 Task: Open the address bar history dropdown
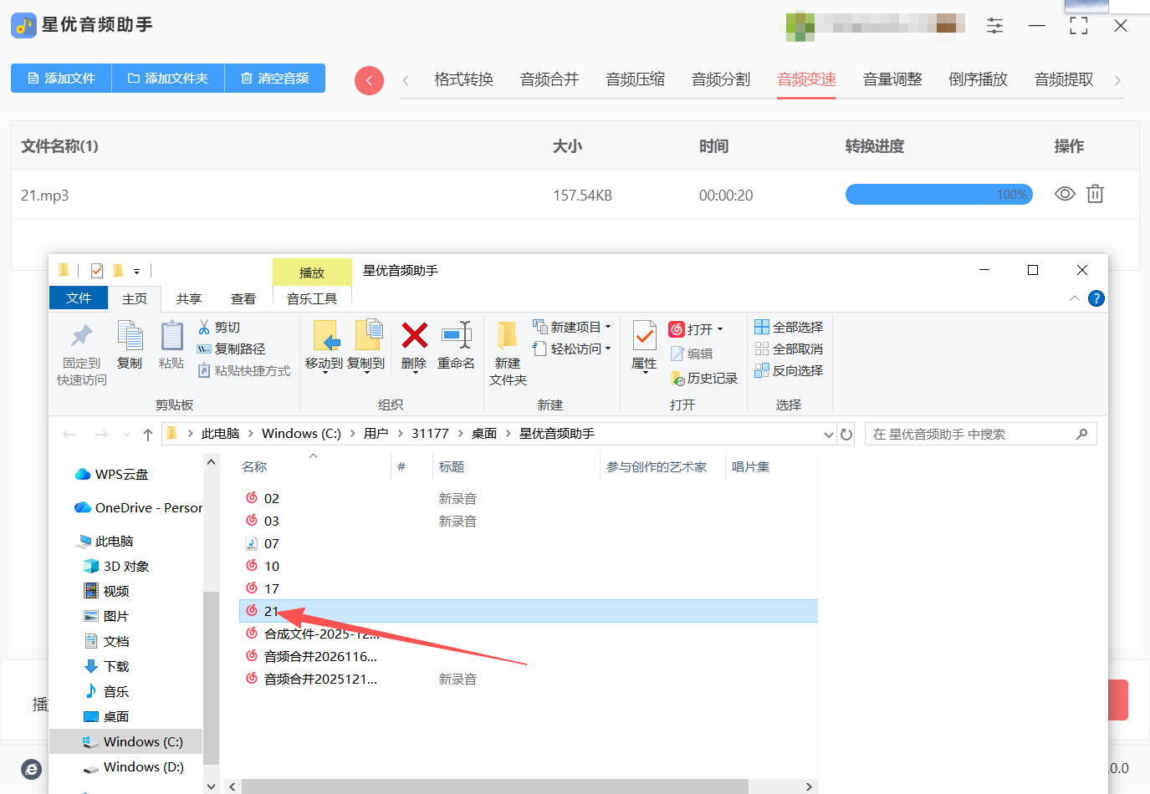pos(829,434)
